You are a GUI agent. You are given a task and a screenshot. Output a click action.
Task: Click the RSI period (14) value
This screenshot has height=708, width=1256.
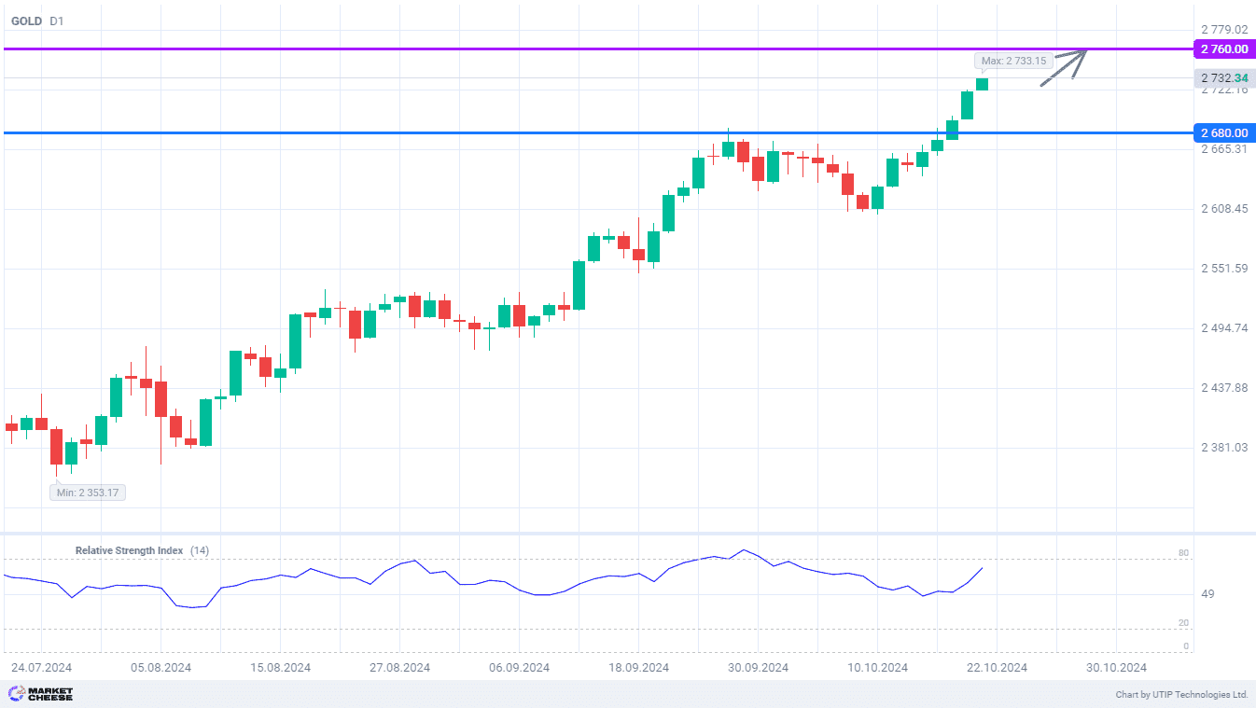point(200,550)
